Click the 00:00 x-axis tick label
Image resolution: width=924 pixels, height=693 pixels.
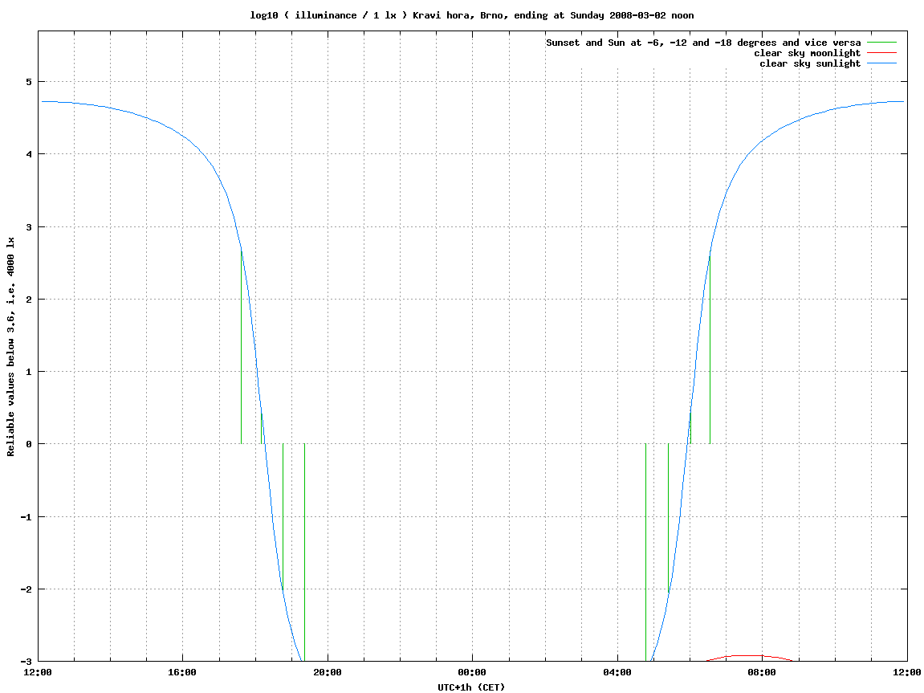(473, 672)
